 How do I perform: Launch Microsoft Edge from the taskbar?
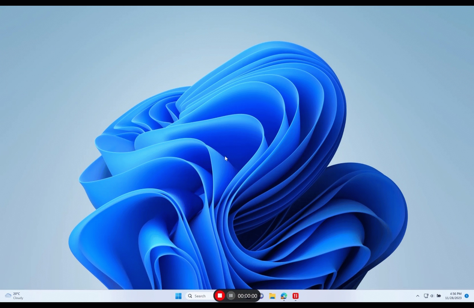(284, 296)
